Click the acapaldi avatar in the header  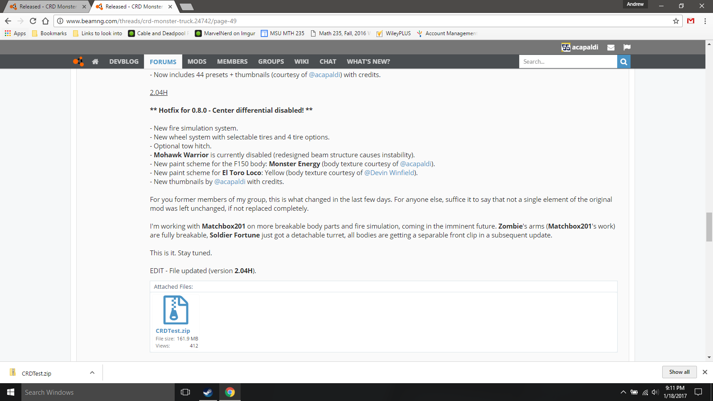click(x=565, y=47)
